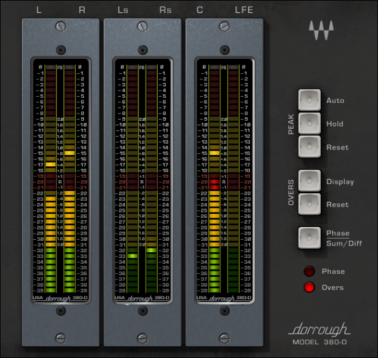Image resolution: width=378 pixels, height=358 pixels.
Task: Click the black Phillips screw below Ls/Rs meter
Action: 143,311
